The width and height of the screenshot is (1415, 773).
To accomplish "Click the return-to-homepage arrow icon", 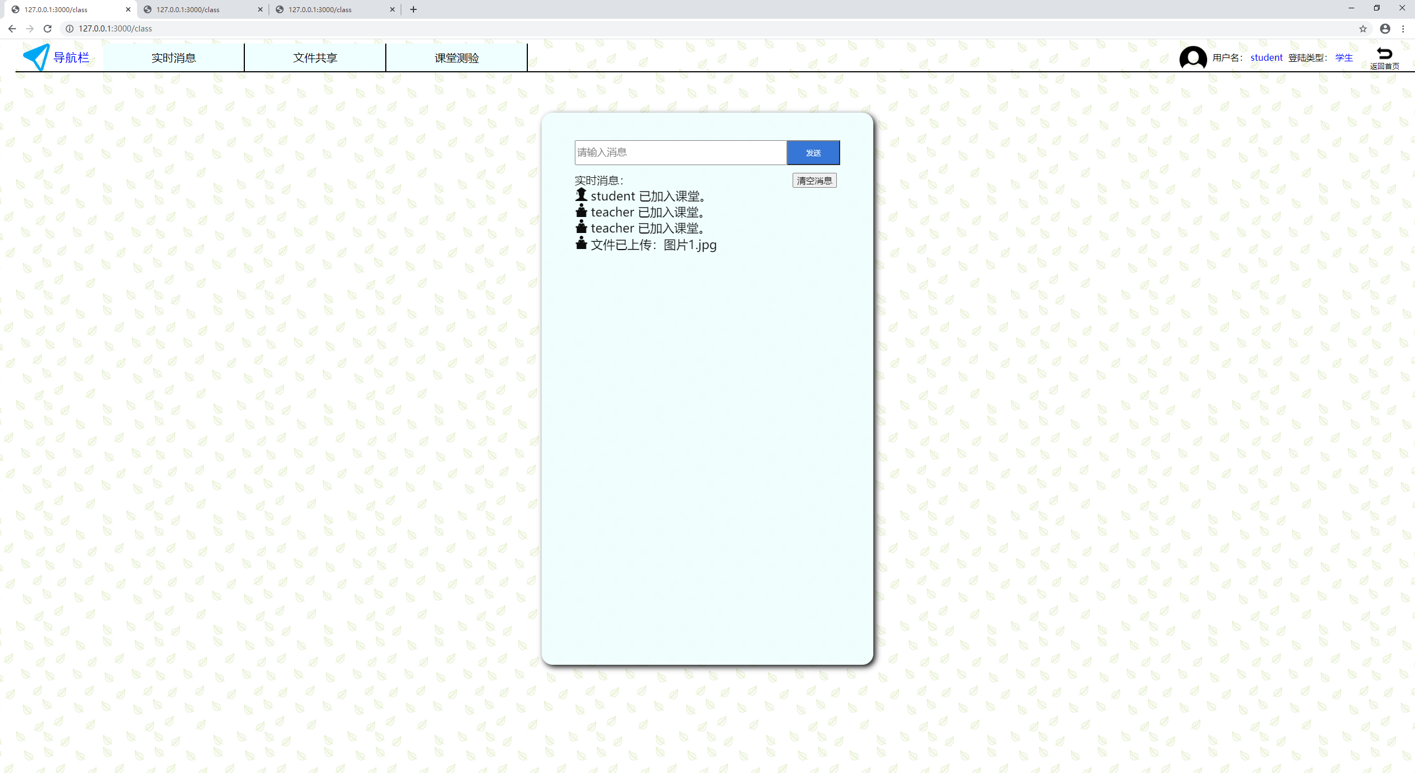I will [x=1384, y=54].
